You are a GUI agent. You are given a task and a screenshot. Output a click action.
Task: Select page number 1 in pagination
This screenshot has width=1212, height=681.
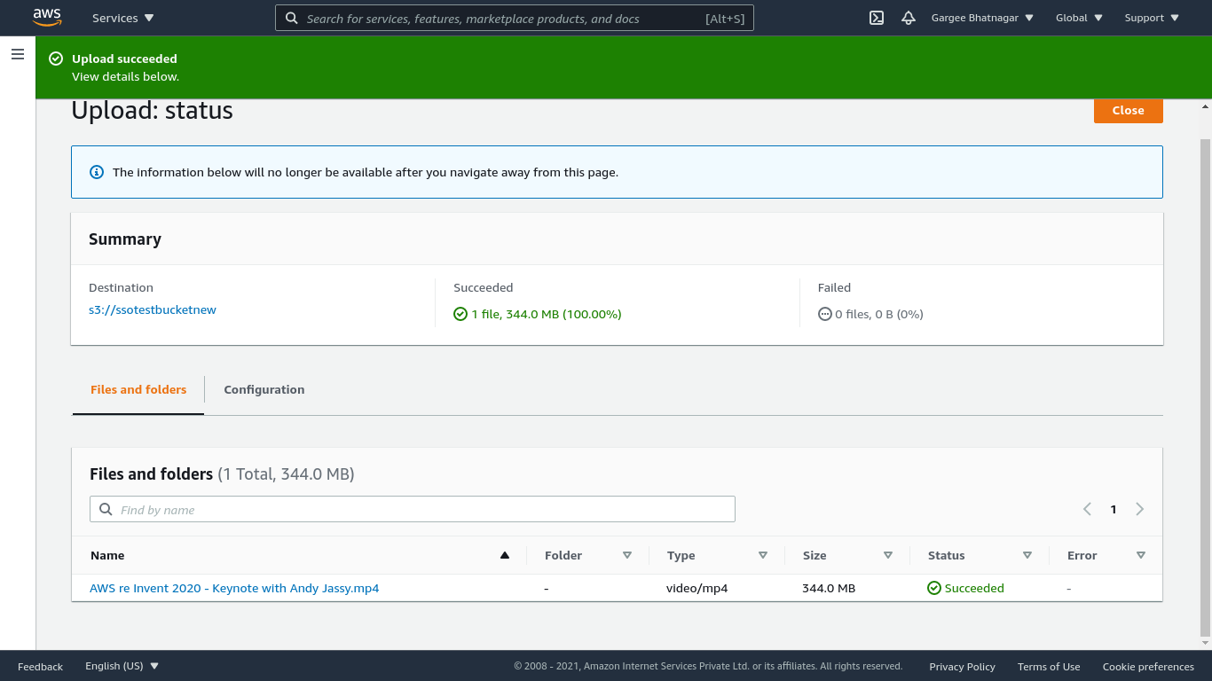[x=1114, y=509]
